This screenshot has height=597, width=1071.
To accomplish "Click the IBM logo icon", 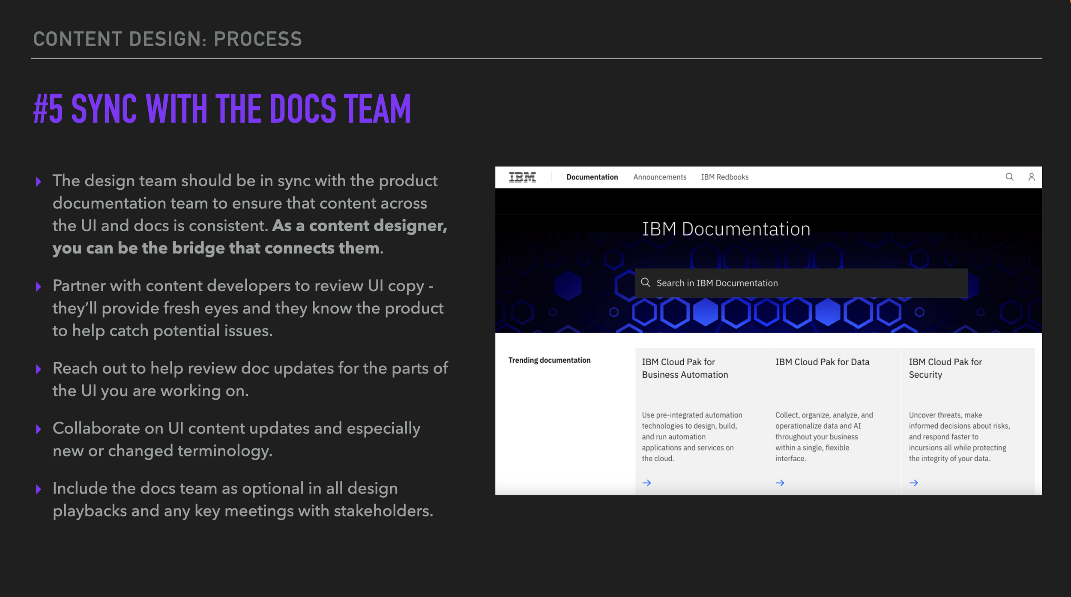I will tap(522, 177).
